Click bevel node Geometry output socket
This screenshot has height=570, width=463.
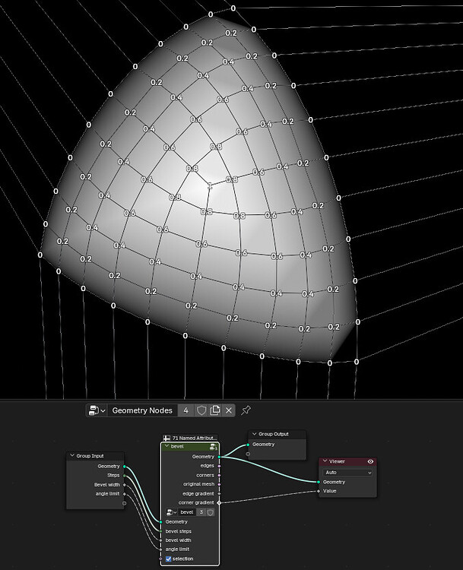[219, 457]
